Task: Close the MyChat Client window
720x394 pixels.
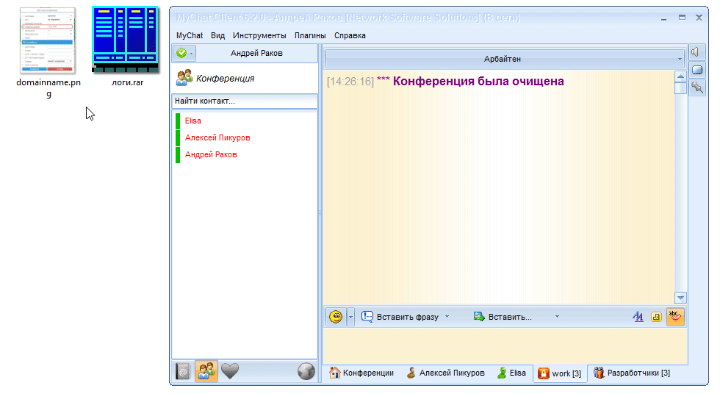Action: point(699,18)
